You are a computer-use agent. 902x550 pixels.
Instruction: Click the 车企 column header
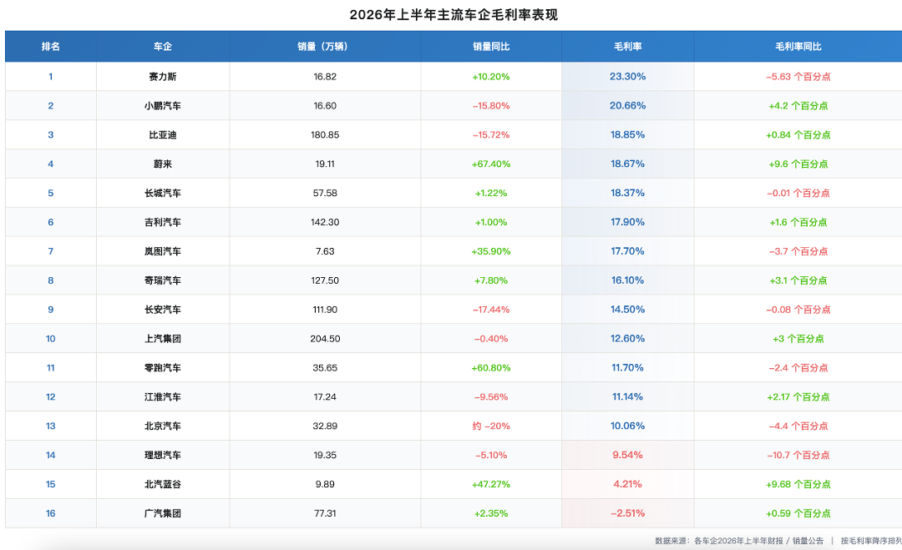163,47
